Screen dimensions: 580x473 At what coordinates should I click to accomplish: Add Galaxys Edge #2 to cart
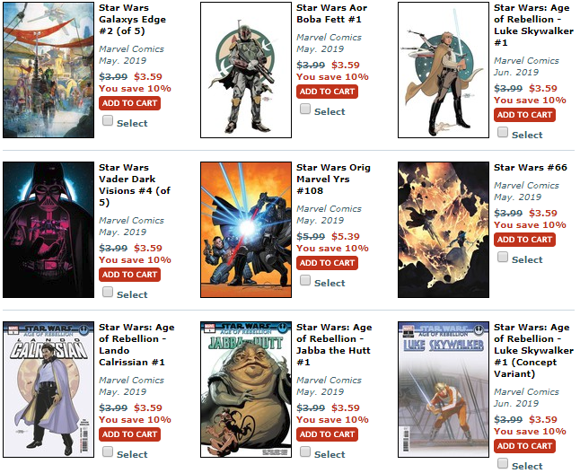tap(129, 103)
